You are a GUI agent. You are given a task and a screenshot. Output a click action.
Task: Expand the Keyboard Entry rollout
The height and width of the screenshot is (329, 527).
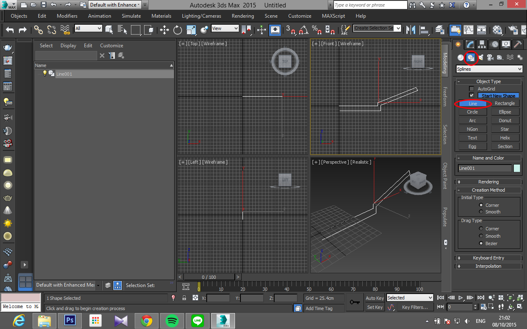(x=488, y=258)
